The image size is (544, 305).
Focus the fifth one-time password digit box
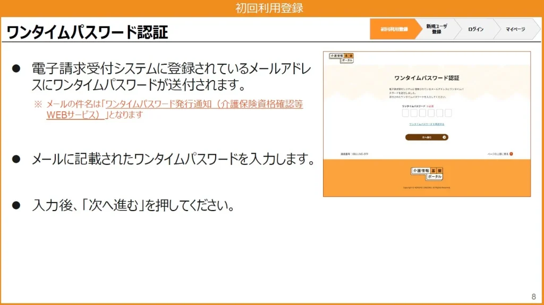tap(439, 113)
